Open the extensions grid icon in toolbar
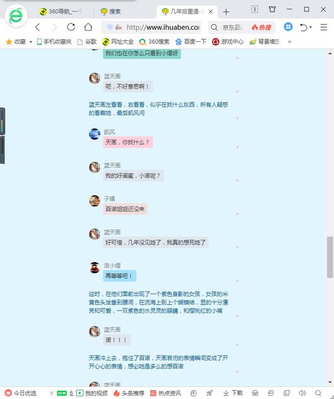Screen dimensions: 334x399 [288, 27]
